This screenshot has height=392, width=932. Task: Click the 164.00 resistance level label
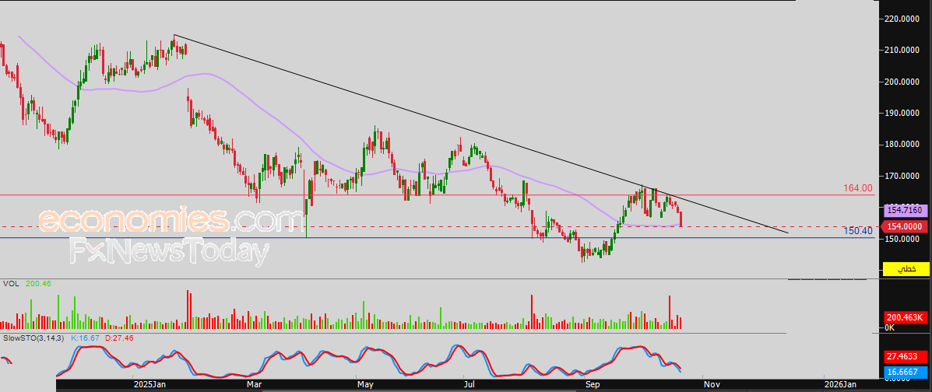point(858,187)
